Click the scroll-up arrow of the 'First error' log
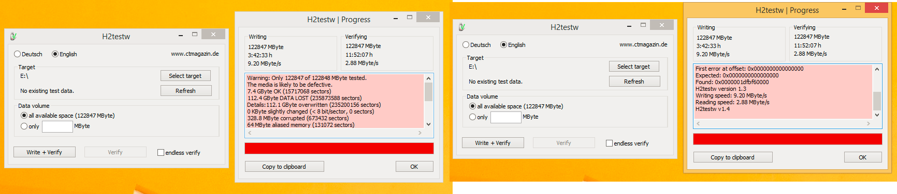Screen dimensions: 897x194 coord(877,69)
